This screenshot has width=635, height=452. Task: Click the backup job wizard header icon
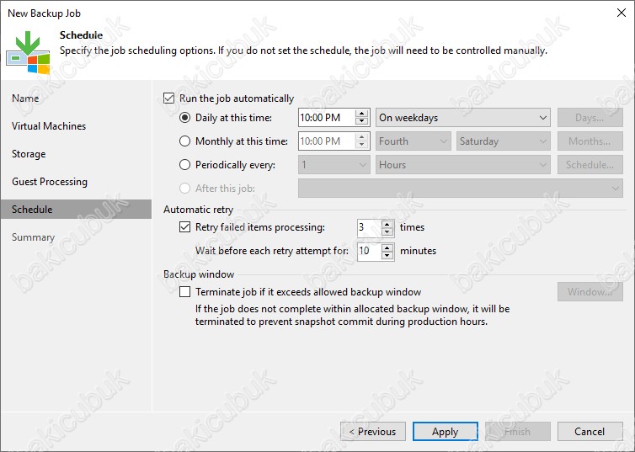(28, 52)
